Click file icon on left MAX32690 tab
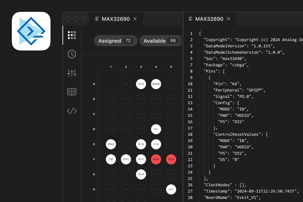 [x=97, y=19]
